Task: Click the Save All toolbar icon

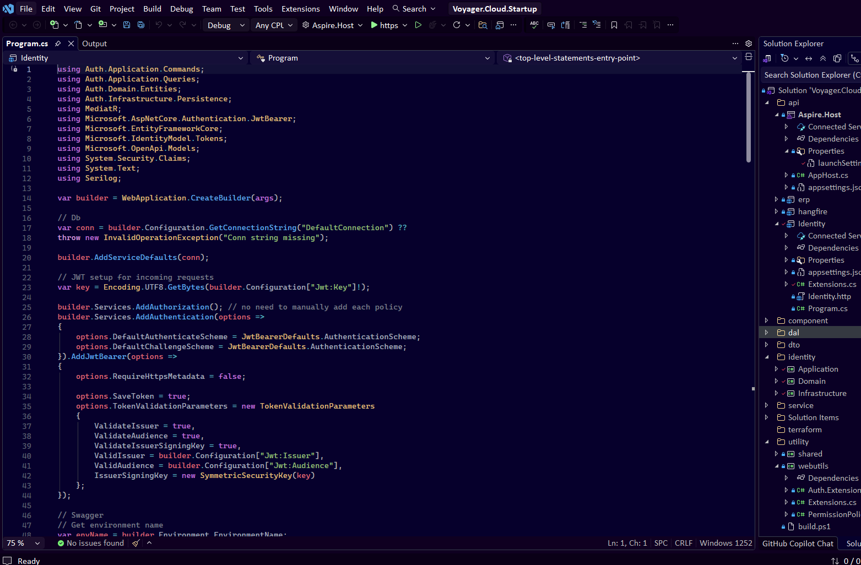Action: pos(141,25)
